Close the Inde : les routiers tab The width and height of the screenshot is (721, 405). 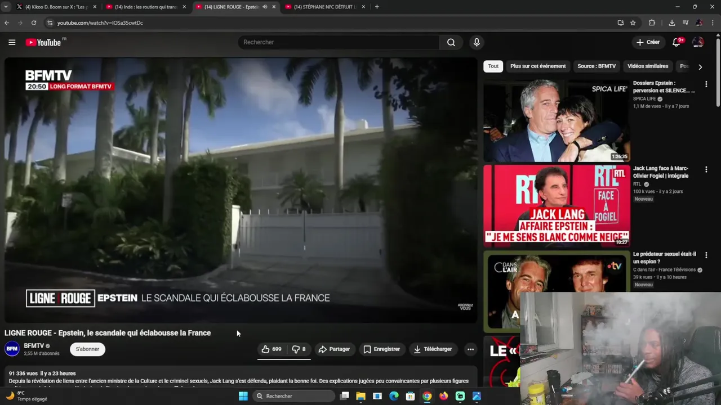(x=184, y=7)
